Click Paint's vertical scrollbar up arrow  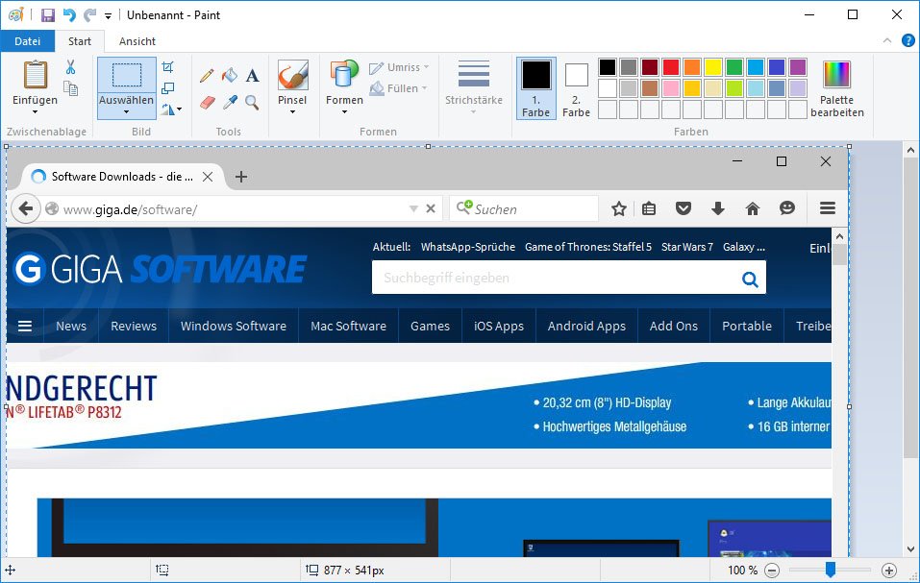(910, 150)
